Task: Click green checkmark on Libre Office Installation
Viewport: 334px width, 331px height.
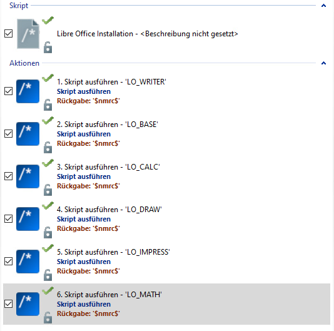Action: [48, 20]
